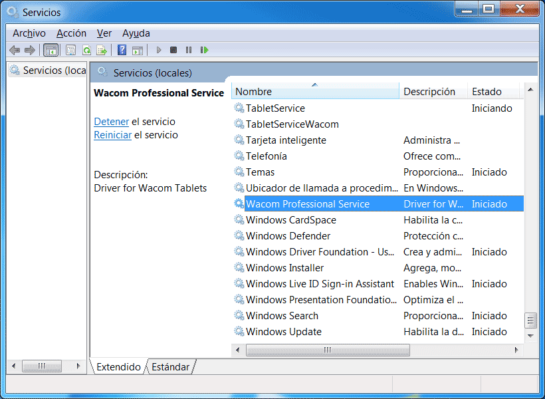Click the gear icon beside Tarjeta inteligente
Image resolution: width=545 pixels, height=399 pixels.
(x=239, y=140)
